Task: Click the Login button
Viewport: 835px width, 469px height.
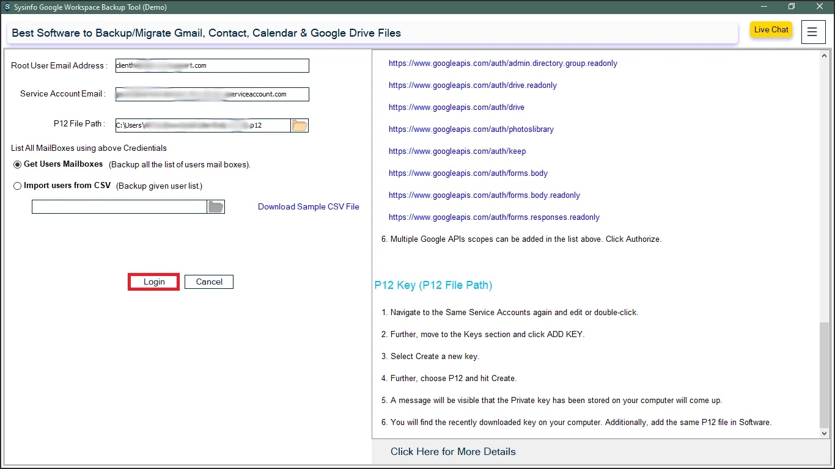Action: point(154,282)
